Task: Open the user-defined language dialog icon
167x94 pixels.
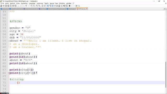Action: (x=55, y=6)
